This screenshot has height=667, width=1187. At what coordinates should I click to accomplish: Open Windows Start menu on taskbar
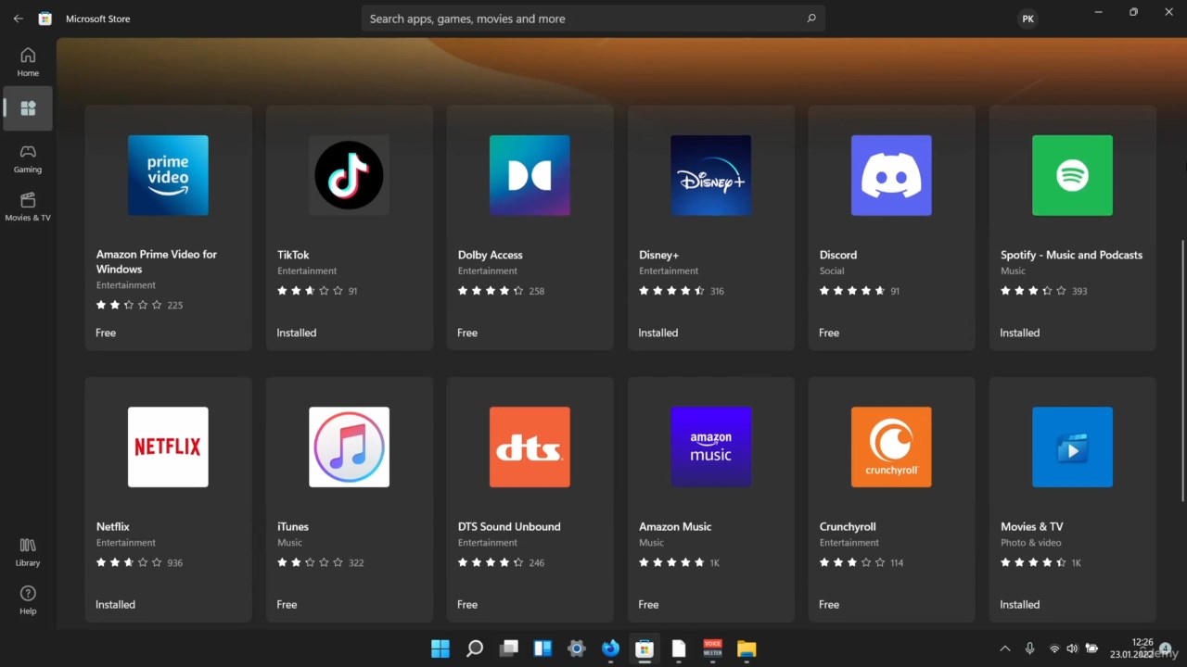click(x=440, y=648)
